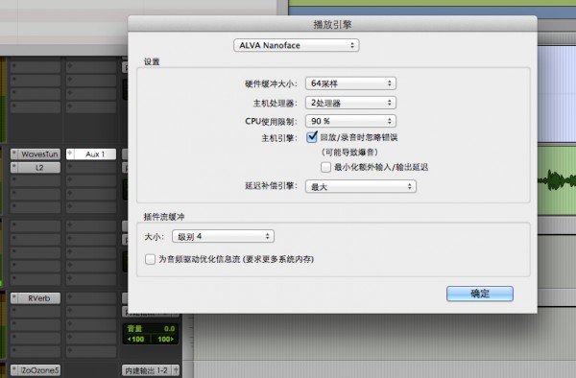
Task: Click the insert selector beside RVerb
Action: (14, 298)
